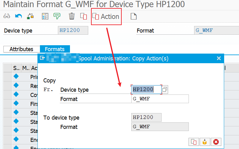Click blue diamond in first Sta row
This screenshot has width=239, height=149.
click(16, 112)
